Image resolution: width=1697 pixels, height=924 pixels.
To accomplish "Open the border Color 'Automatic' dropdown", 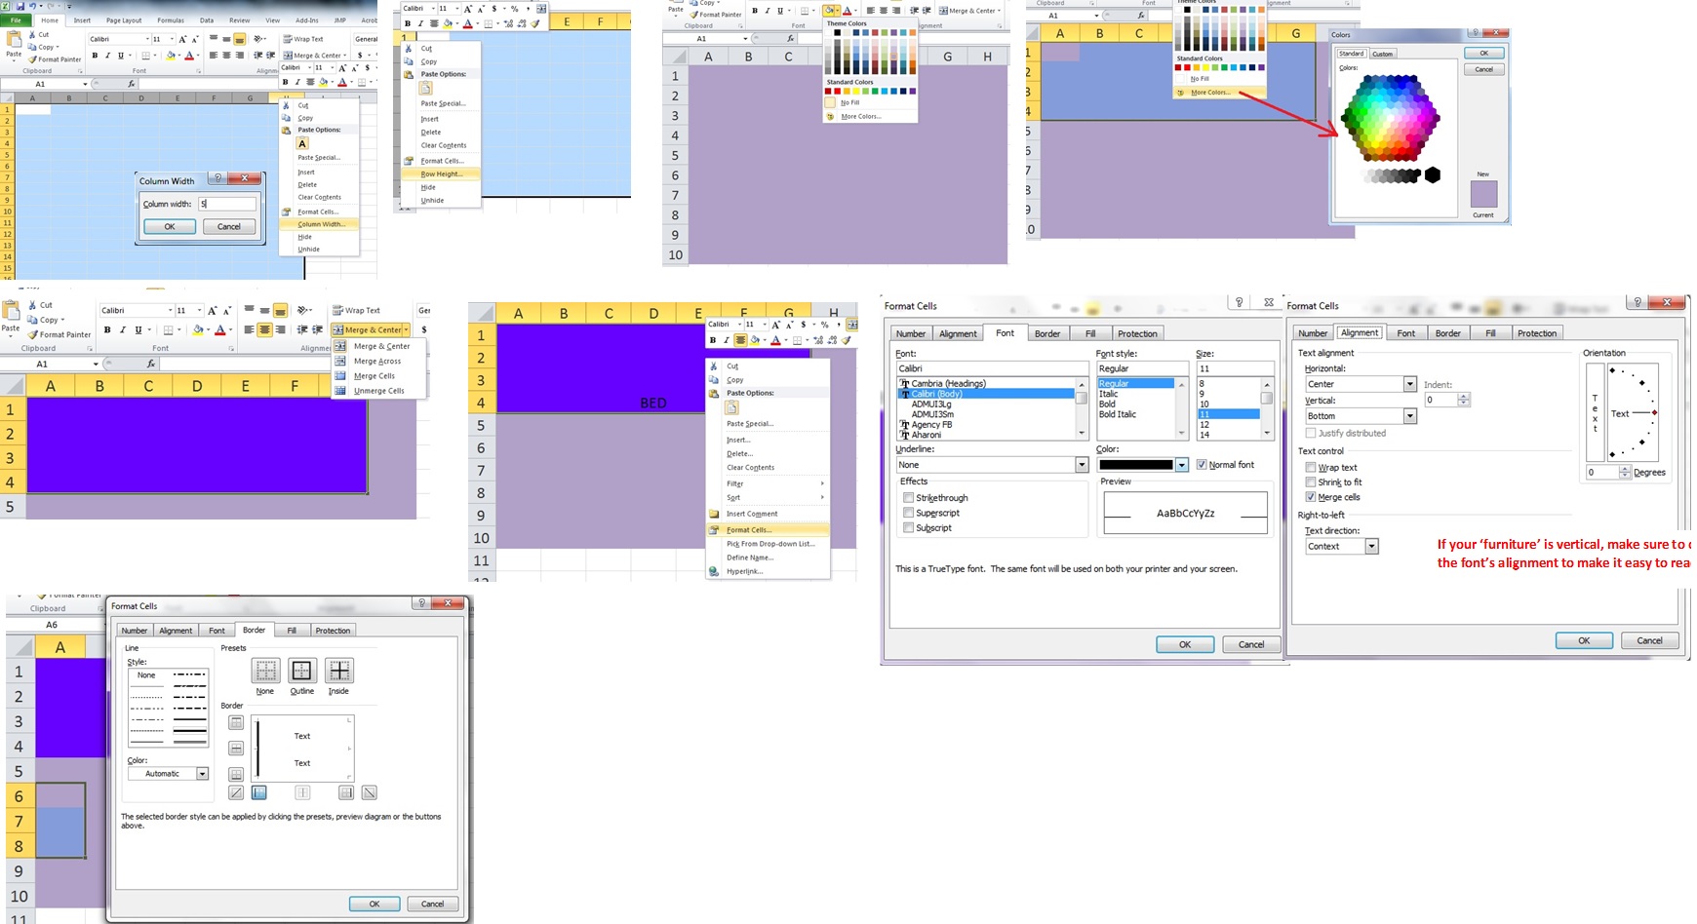I will [203, 774].
